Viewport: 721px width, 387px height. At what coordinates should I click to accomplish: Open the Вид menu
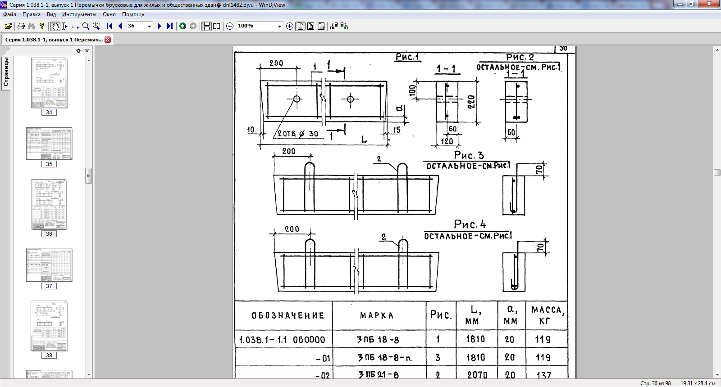pos(51,14)
